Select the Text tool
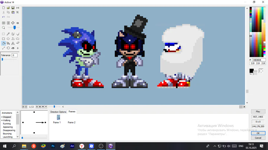Image resolution: width=268 pixels, height=150 pixels. tap(13, 43)
